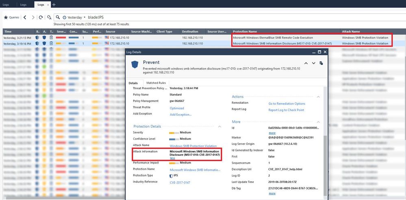
Task: Click the IPS protection type shield icon
Action: (171, 176)
